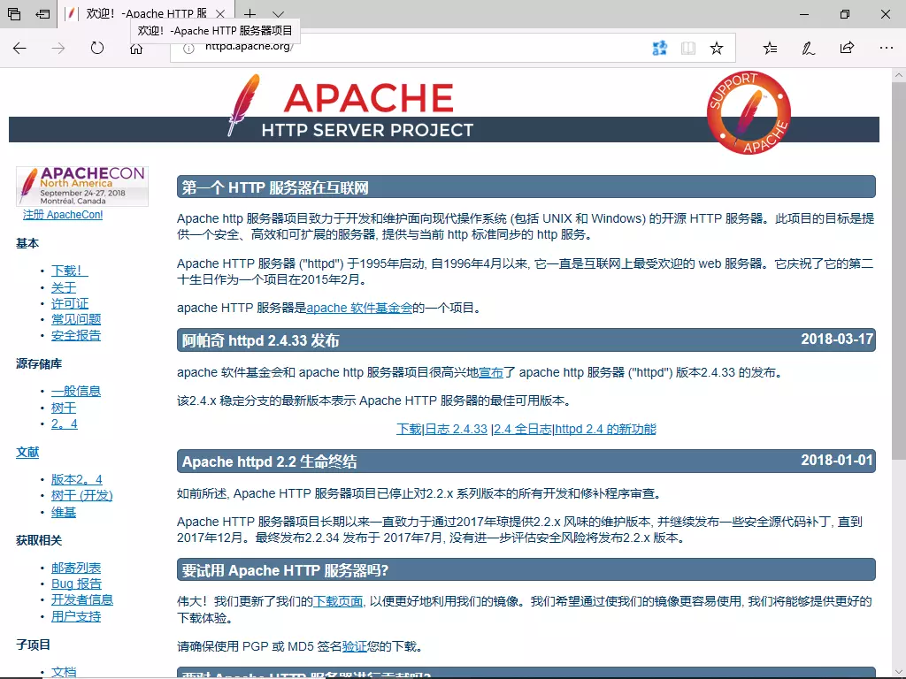Open the 关于 sidebar link
906x679 pixels.
[x=64, y=287]
